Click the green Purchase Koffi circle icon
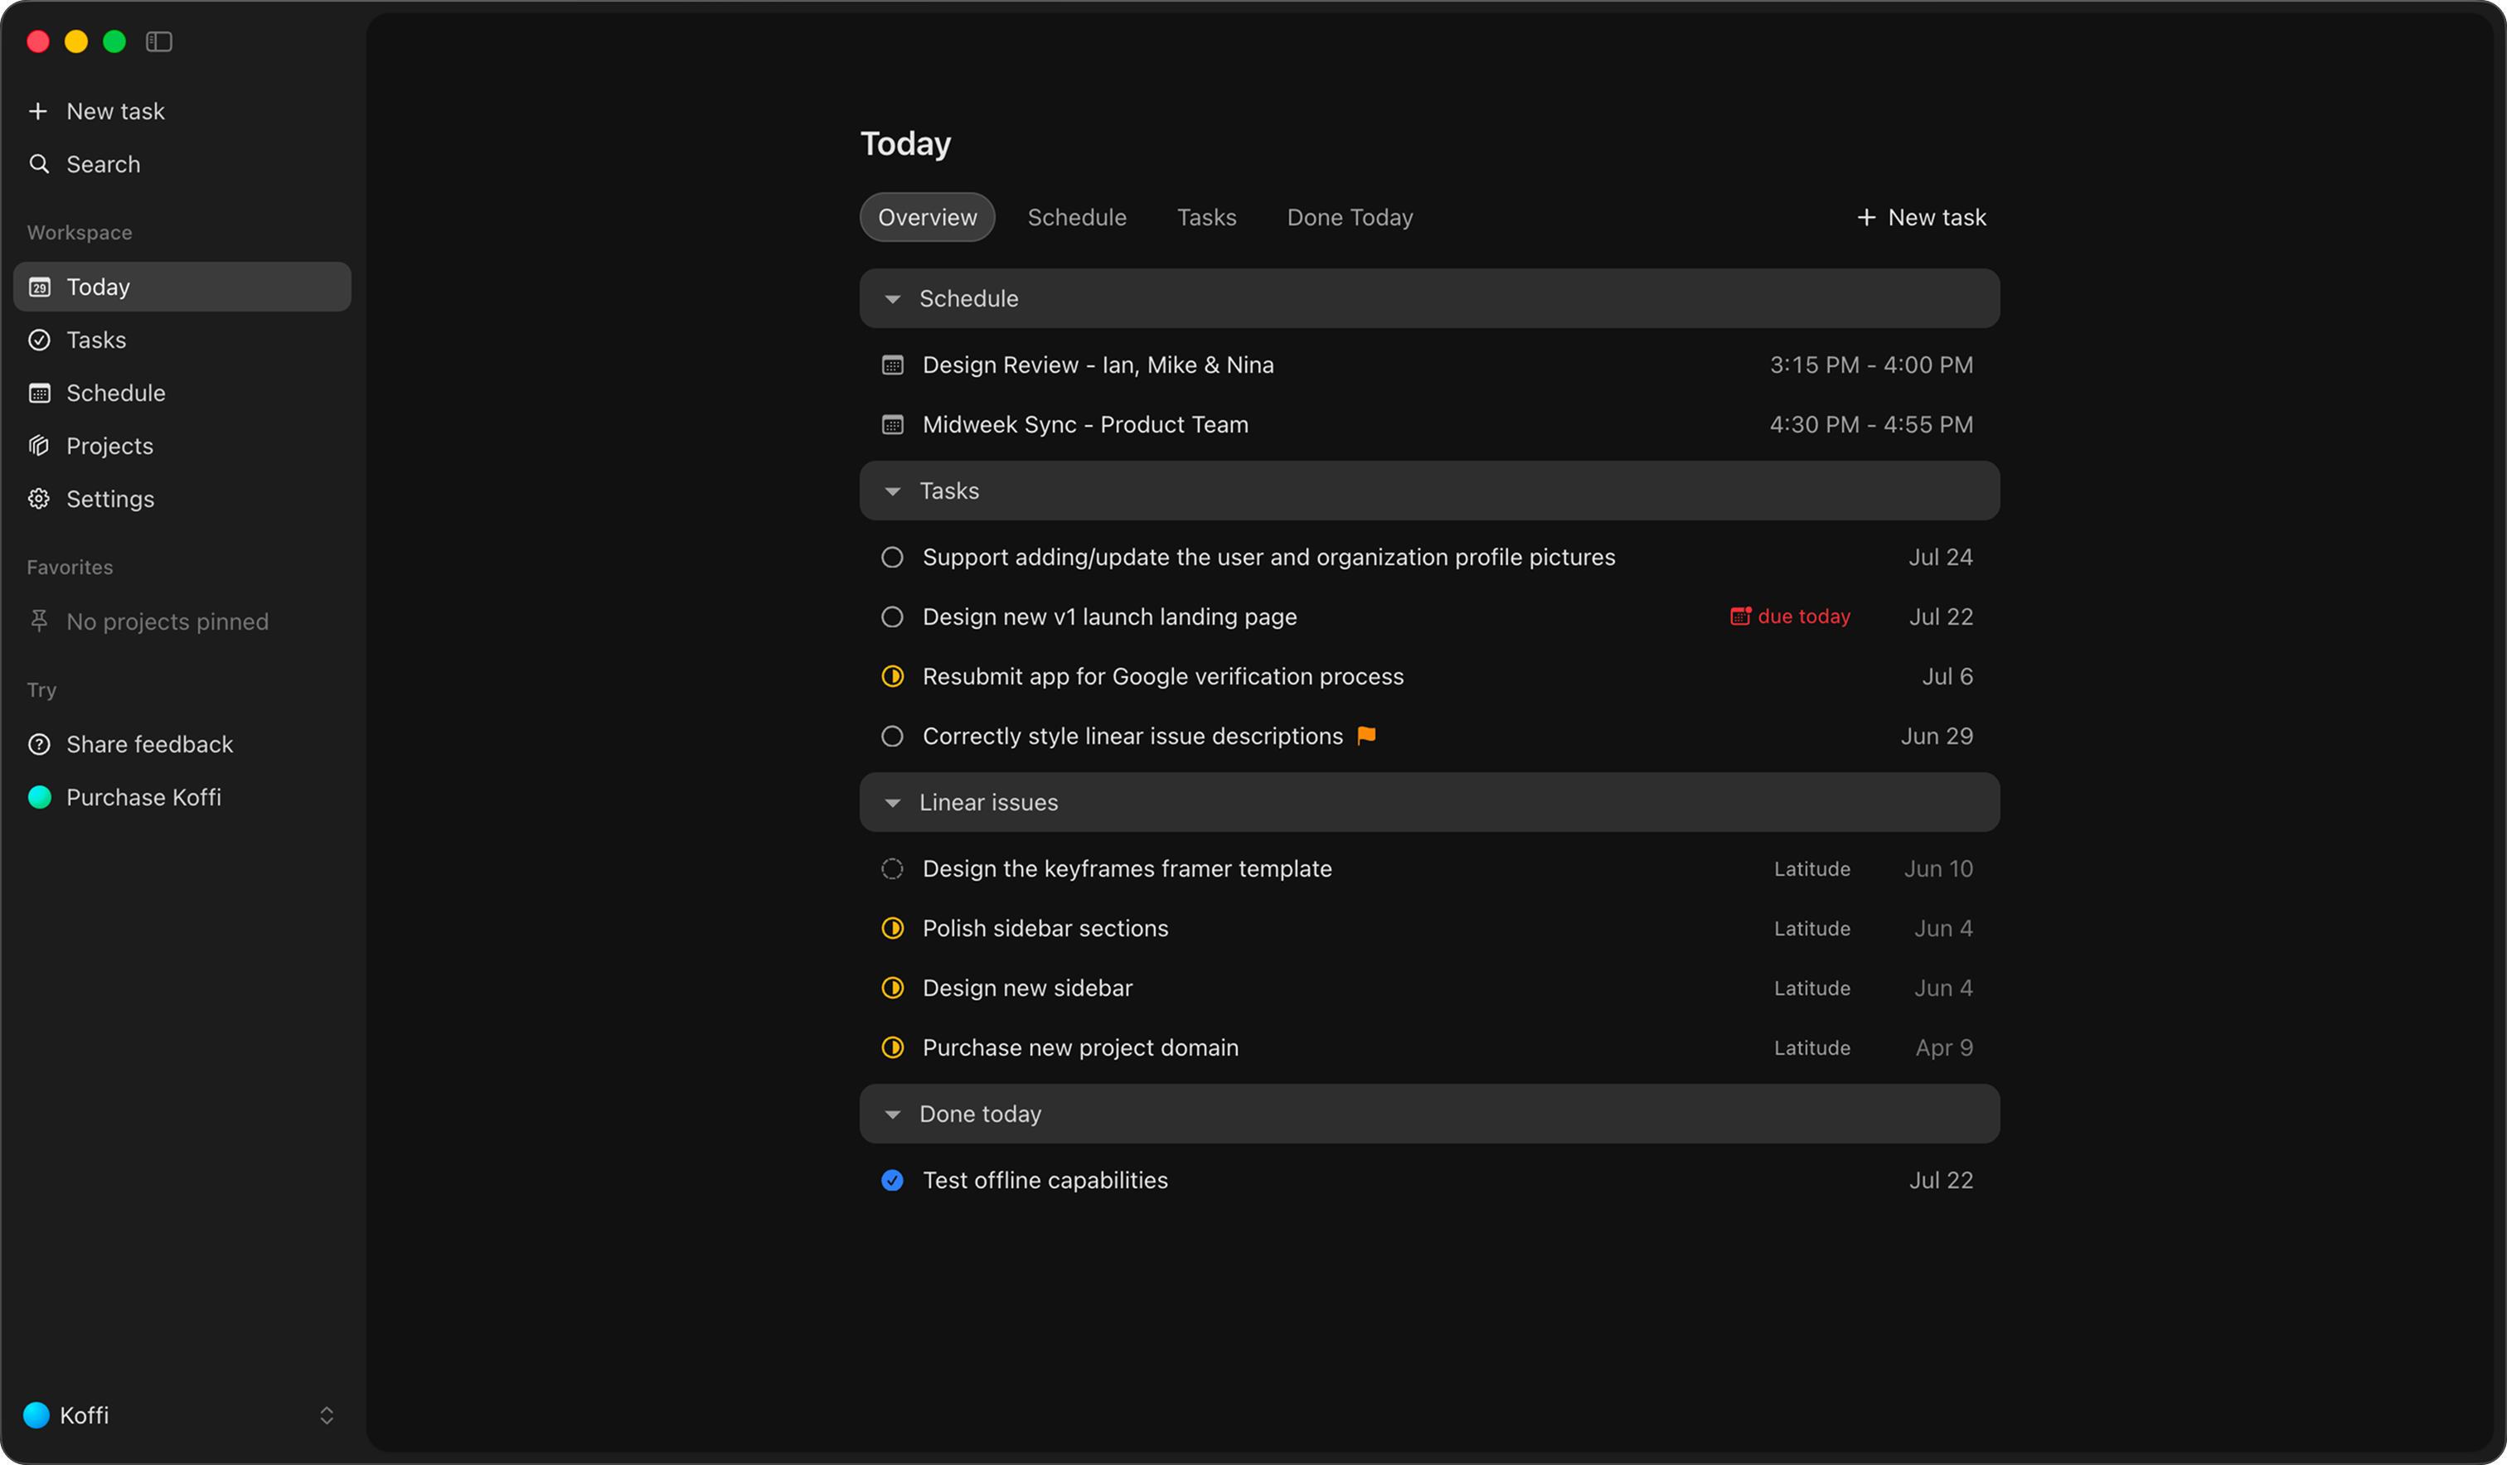 pos(39,798)
